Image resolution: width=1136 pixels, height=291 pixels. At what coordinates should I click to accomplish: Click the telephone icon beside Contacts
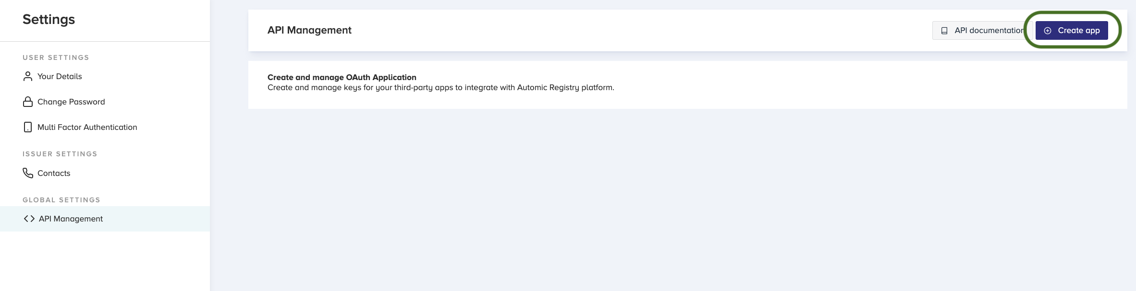tap(28, 173)
